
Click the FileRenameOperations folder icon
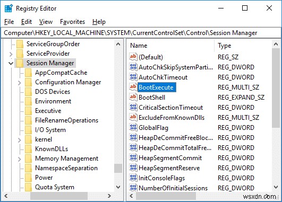29,120
